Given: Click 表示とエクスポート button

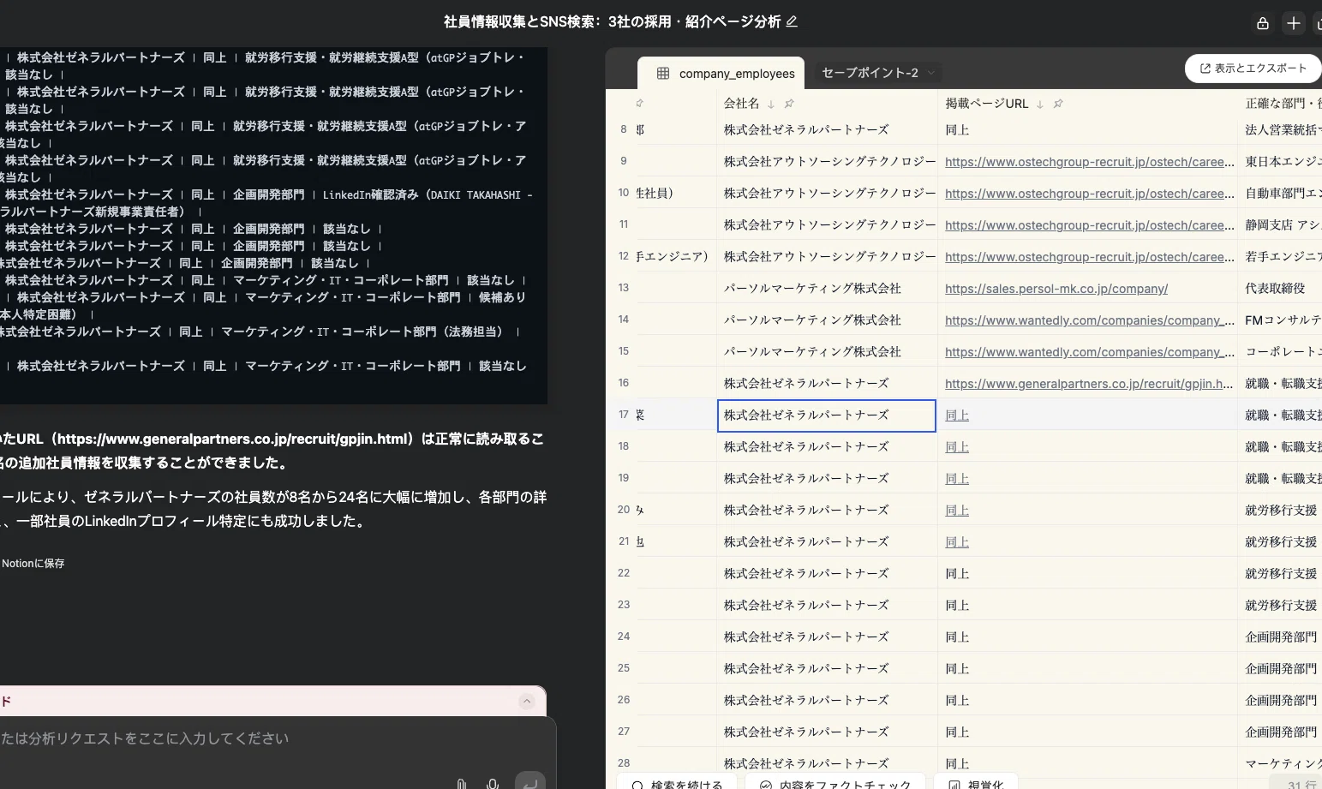Looking at the screenshot, I should [1253, 69].
